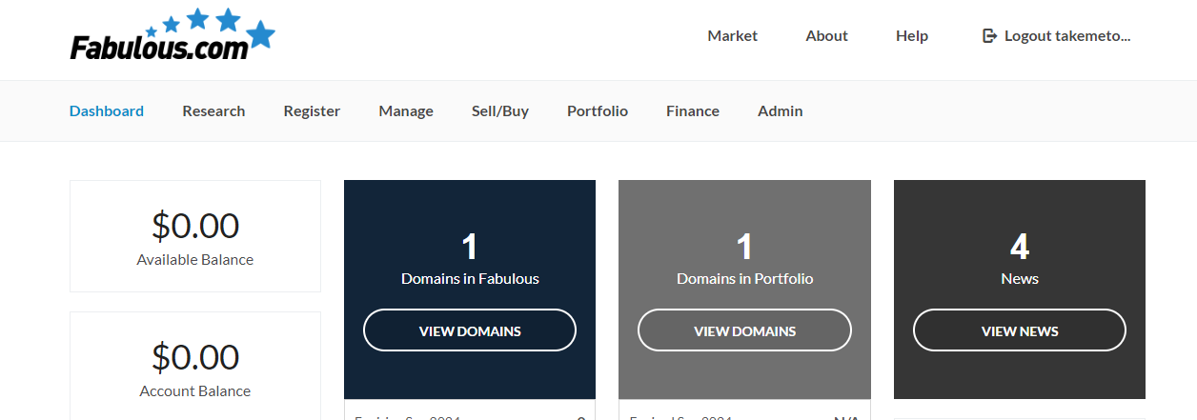Open the Manage menu
The height and width of the screenshot is (420, 1197).
pos(406,111)
